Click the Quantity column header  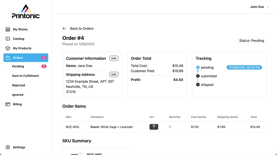(x=175, y=117)
